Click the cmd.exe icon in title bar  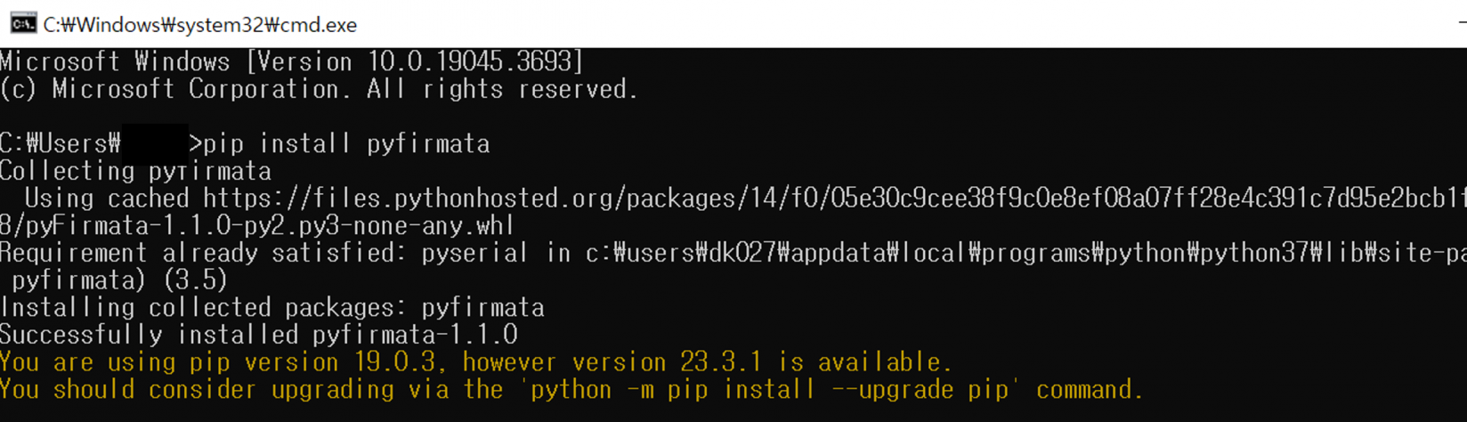23,23
